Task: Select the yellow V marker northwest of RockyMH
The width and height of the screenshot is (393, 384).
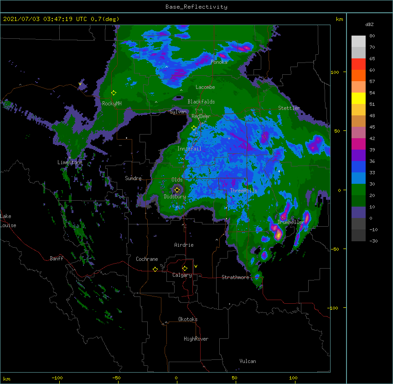Action: click(80, 84)
